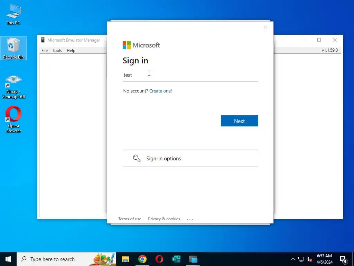
Task: Click the v1.1.59.0 version label
Action: [329, 50]
